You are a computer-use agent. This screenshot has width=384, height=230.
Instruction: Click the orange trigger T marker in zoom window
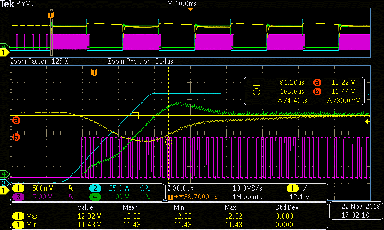pos(94,72)
